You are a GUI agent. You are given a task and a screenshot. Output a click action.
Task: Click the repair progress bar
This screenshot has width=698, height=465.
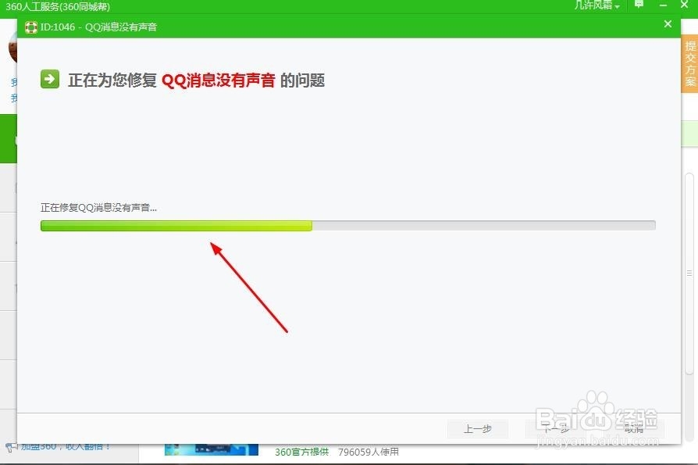point(347,225)
